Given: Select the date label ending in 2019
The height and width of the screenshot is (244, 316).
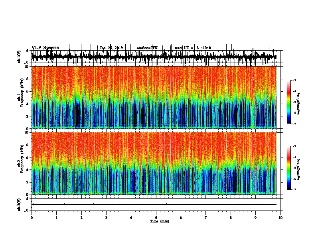Looking at the screenshot, I should point(111,48).
